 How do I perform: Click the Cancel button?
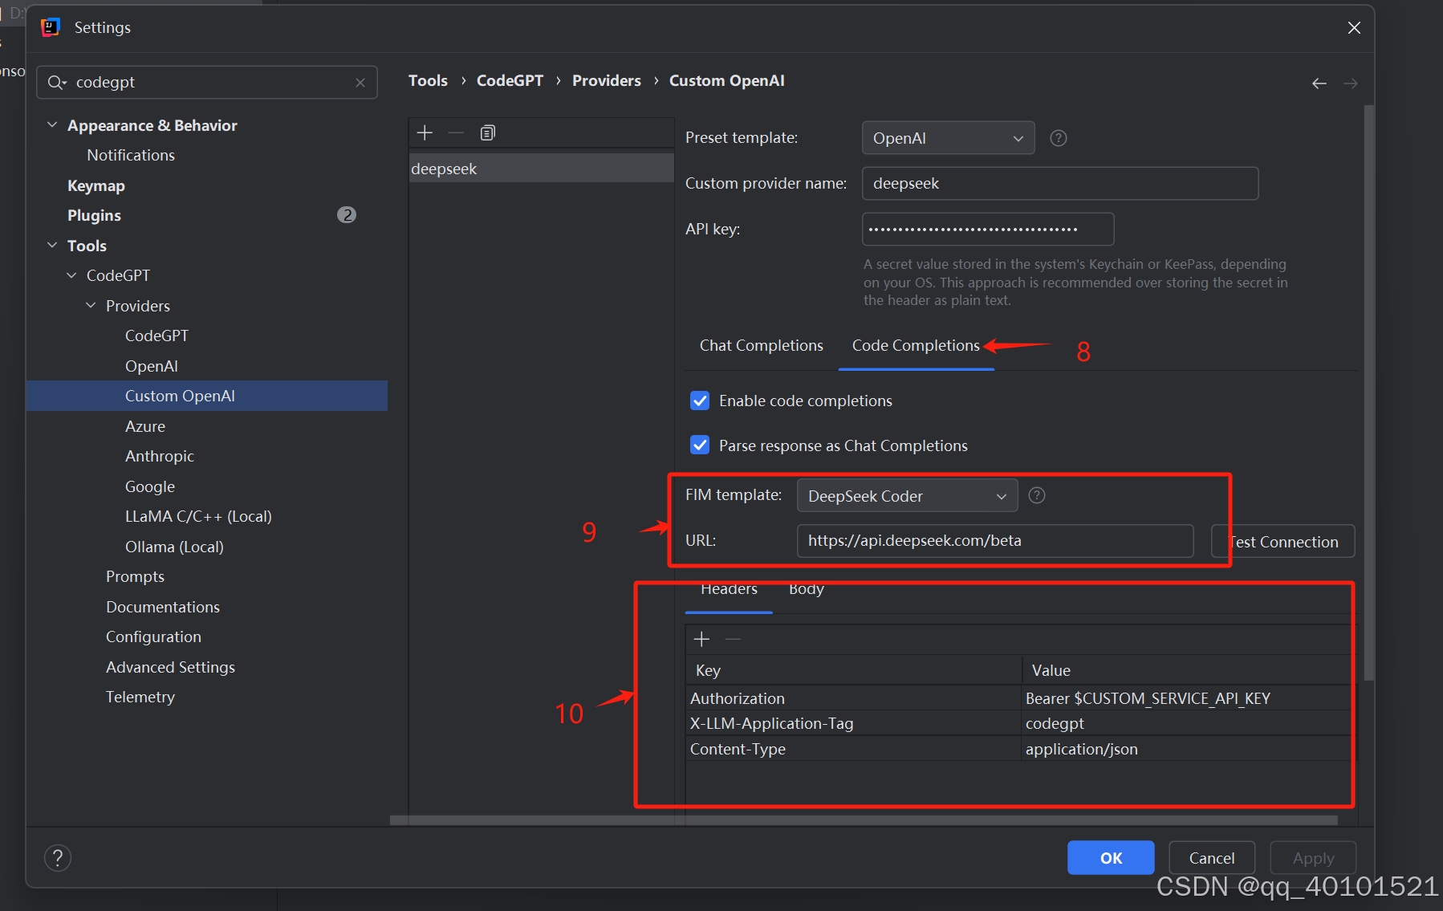click(1212, 858)
